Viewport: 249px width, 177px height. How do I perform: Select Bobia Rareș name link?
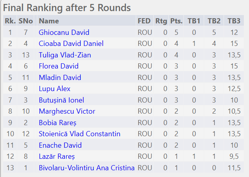click(58, 123)
